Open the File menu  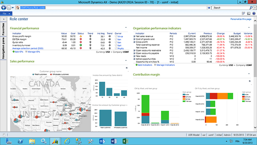[6, 14]
